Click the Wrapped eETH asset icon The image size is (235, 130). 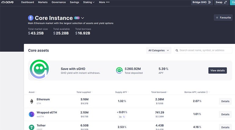(31, 114)
